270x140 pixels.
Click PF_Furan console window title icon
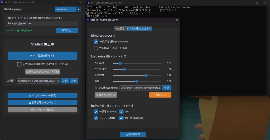pyautogui.click(x=89, y=3)
